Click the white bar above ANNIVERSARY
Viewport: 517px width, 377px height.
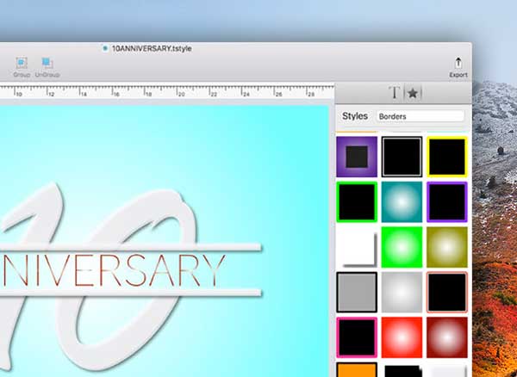(131, 247)
